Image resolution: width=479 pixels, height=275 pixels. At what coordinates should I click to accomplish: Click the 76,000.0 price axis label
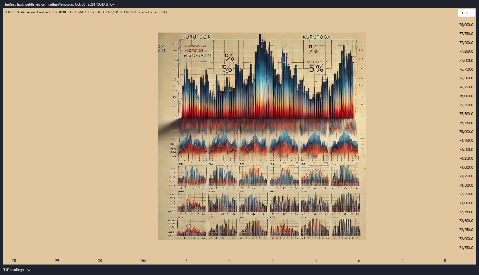tap(466, 96)
